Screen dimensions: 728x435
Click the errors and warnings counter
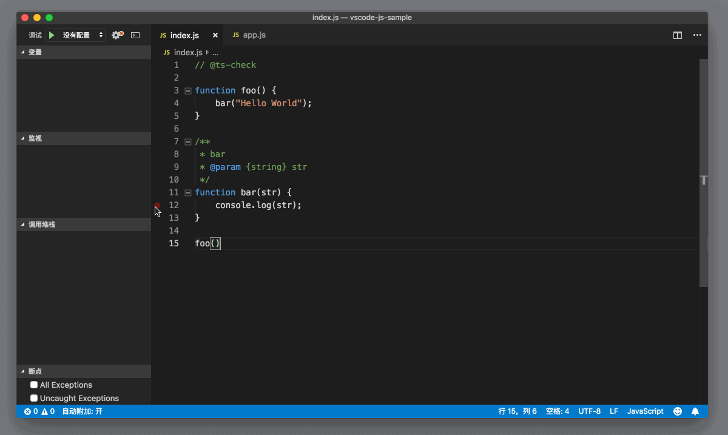39,411
